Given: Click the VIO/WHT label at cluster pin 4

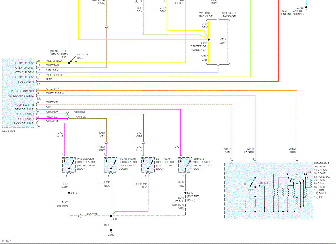Looking at the screenshot, I should click(x=52, y=121).
